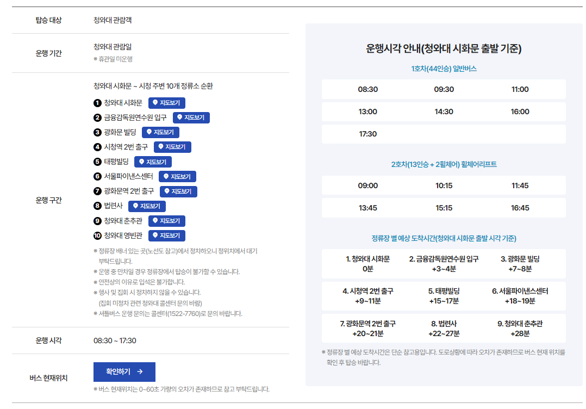Click the 청와대 관람객 value
This screenshot has height=409, width=586.
(x=113, y=20)
